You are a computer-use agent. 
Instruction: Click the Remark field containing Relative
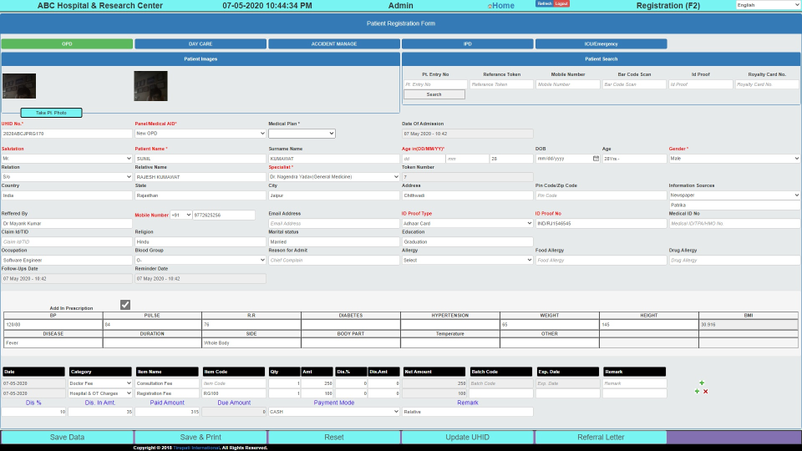pos(468,412)
